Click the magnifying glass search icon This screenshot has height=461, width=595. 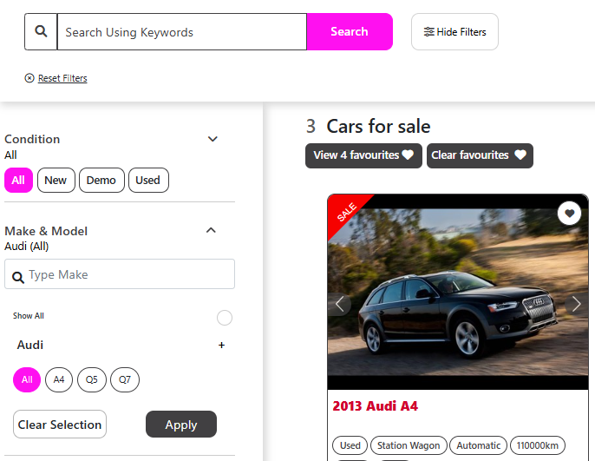[41, 32]
